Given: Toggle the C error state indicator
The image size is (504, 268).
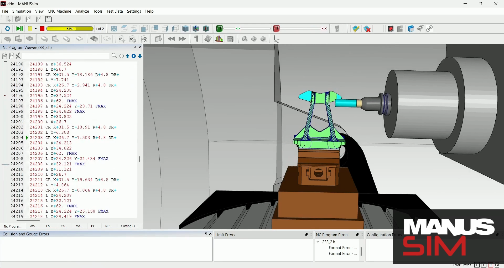Looking at the screenshot, I should [x=477, y=265].
